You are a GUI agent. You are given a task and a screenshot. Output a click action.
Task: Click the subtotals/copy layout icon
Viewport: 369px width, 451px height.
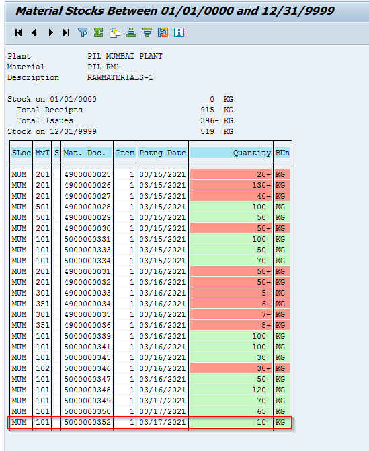115,32
